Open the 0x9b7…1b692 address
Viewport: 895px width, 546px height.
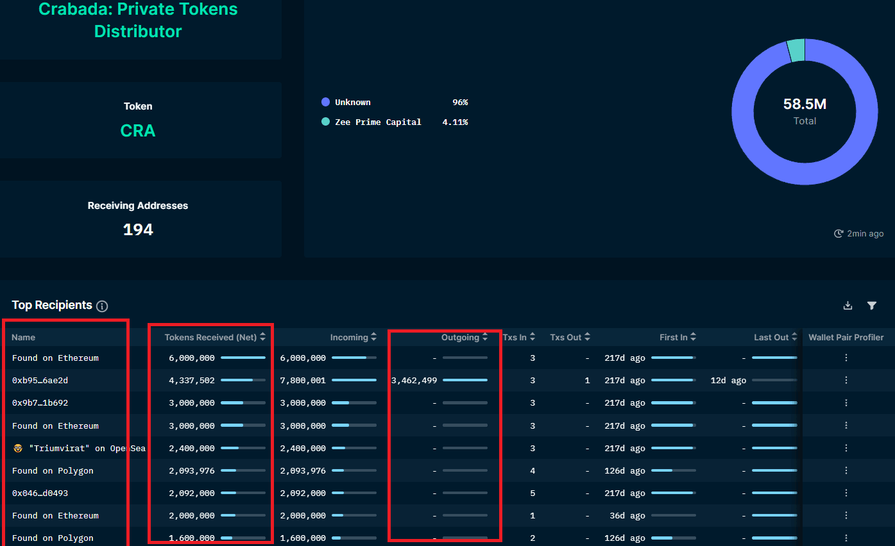pos(40,403)
